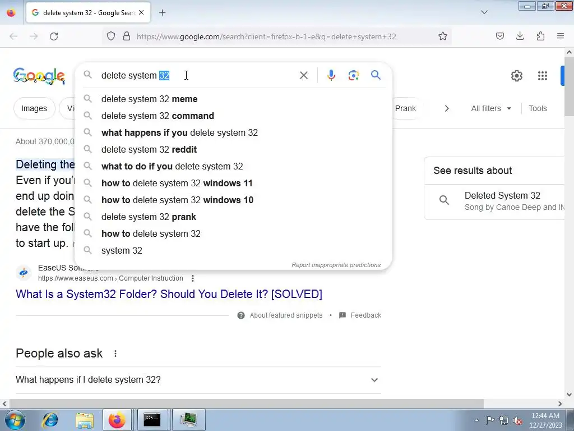Open Google Lens image search icon
The width and height of the screenshot is (574, 431).
click(x=353, y=75)
